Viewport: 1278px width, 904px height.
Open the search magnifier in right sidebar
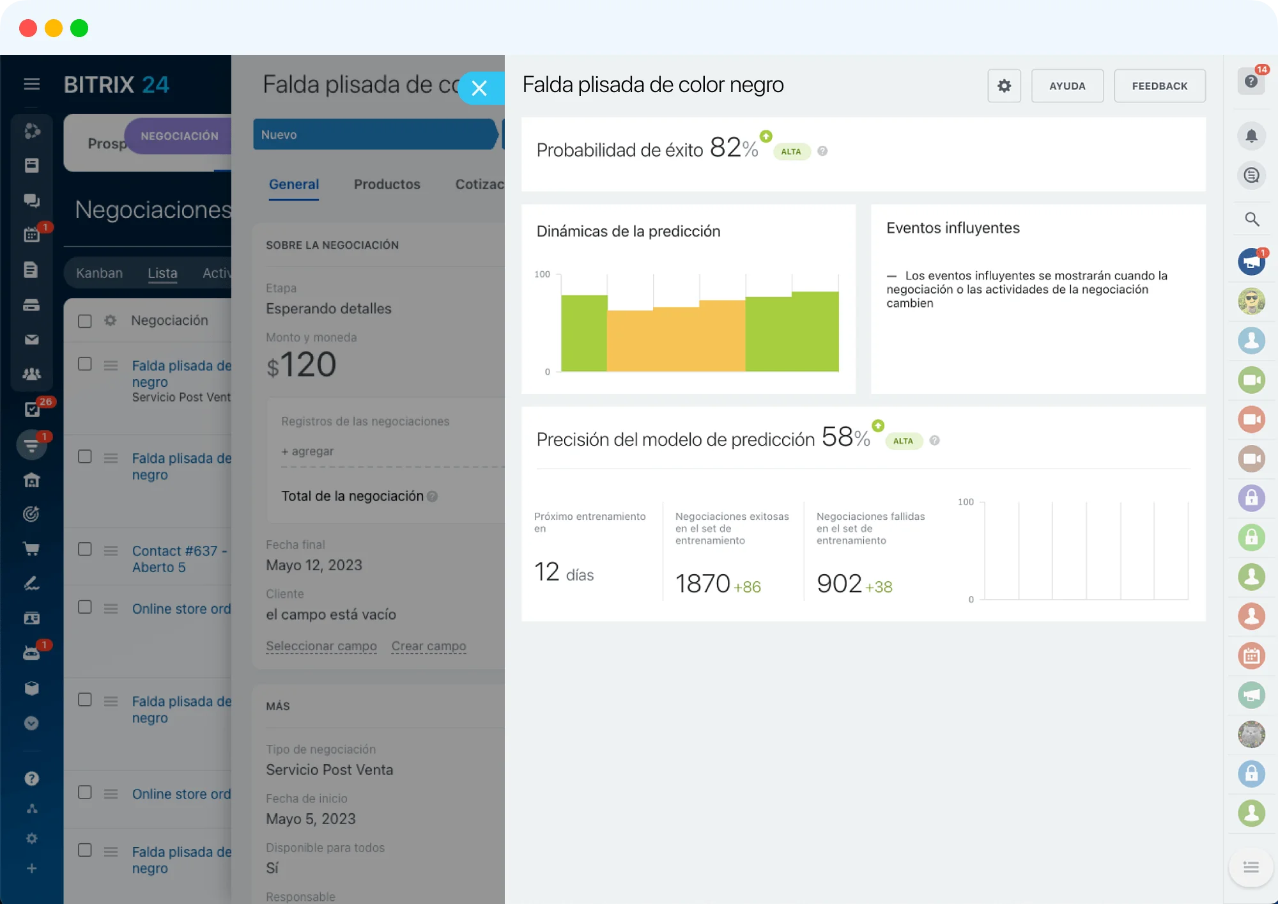point(1251,219)
